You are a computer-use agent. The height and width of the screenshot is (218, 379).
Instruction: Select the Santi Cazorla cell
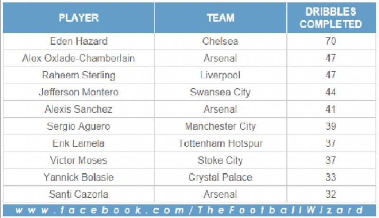click(79, 194)
